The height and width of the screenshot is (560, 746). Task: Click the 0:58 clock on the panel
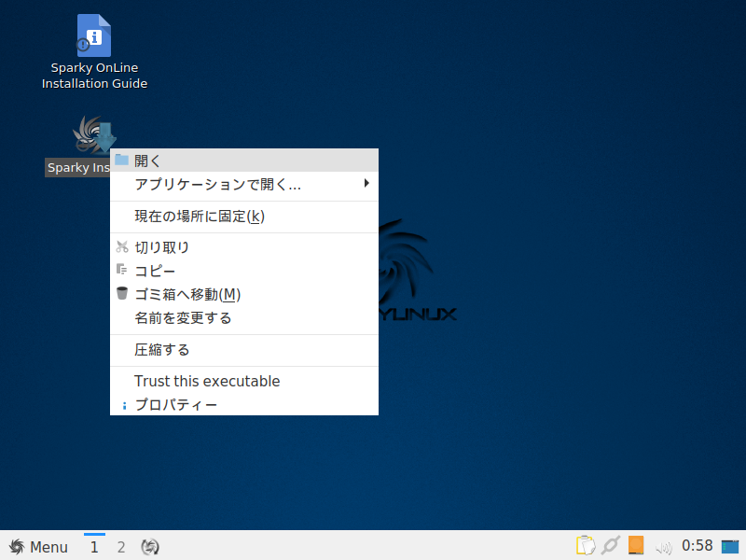[697, 546]
